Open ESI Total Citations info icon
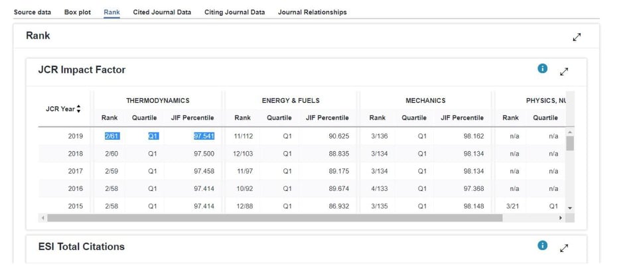 (x=542, y=246)
